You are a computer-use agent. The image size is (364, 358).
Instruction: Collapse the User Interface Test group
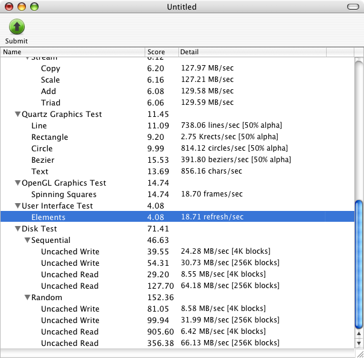pyautogui.click(x=17, y=206)
